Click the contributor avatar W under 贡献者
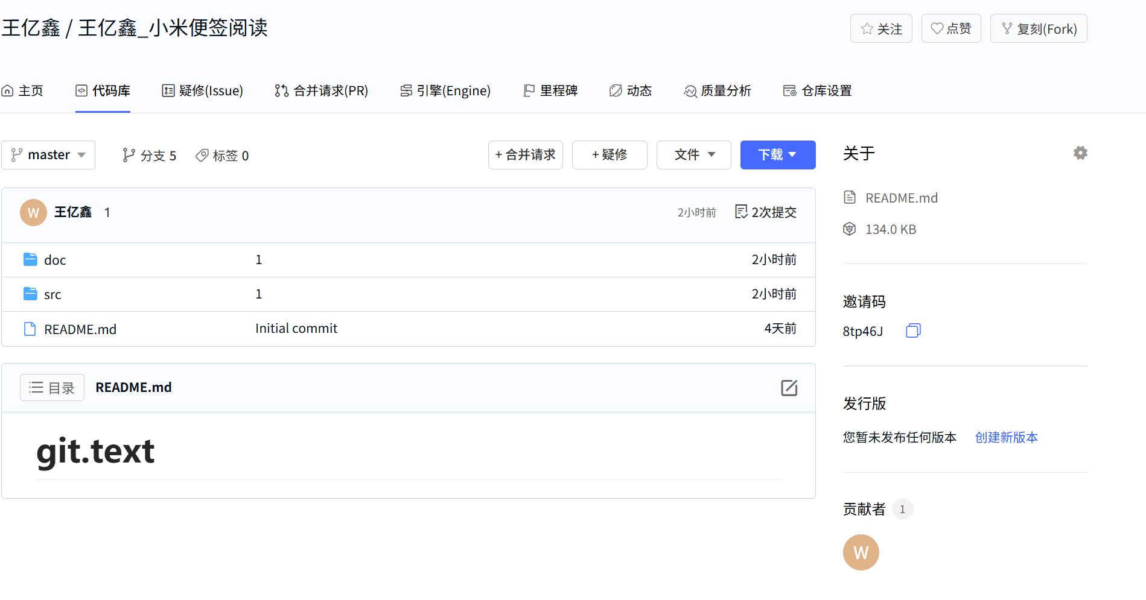Image resolution: width=1146 pixels, height=600 pixels. [861, 552]
